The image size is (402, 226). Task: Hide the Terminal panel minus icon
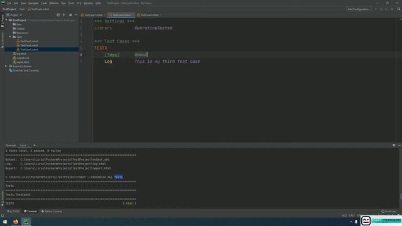click(399, 145)
